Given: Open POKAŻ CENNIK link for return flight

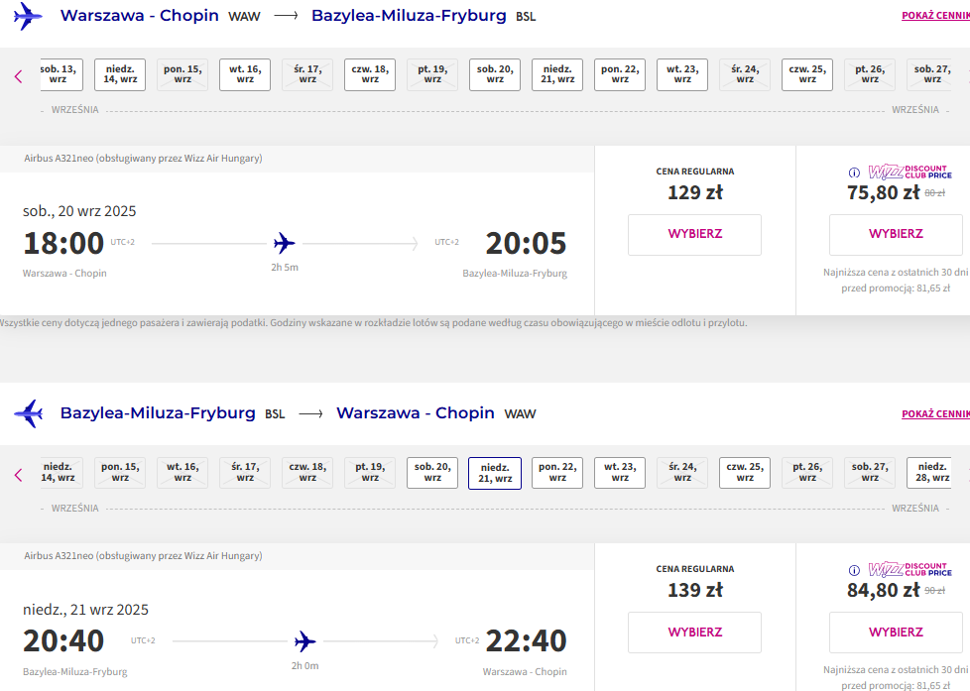Looking at the screenshot, I should [935, 413].
